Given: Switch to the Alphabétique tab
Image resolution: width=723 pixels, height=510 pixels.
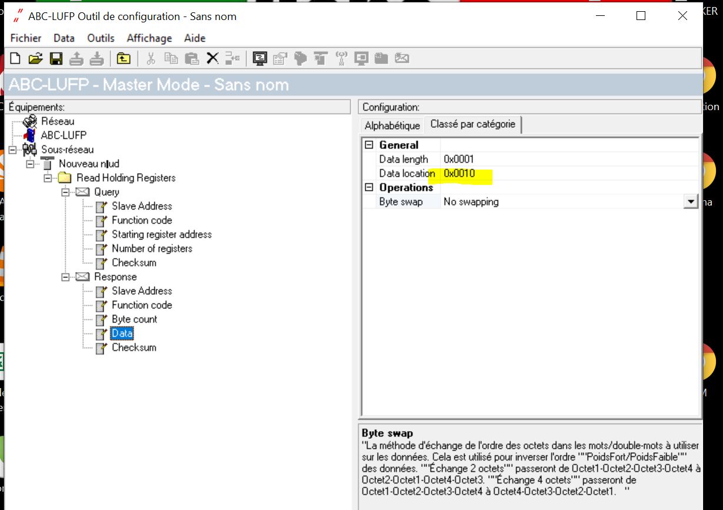Looking at the screenshot, I should 392,125.
